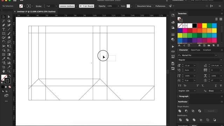Select the Shape Builder tool
The height and width of the screenshot is (126, 224).
pos(4,50)
